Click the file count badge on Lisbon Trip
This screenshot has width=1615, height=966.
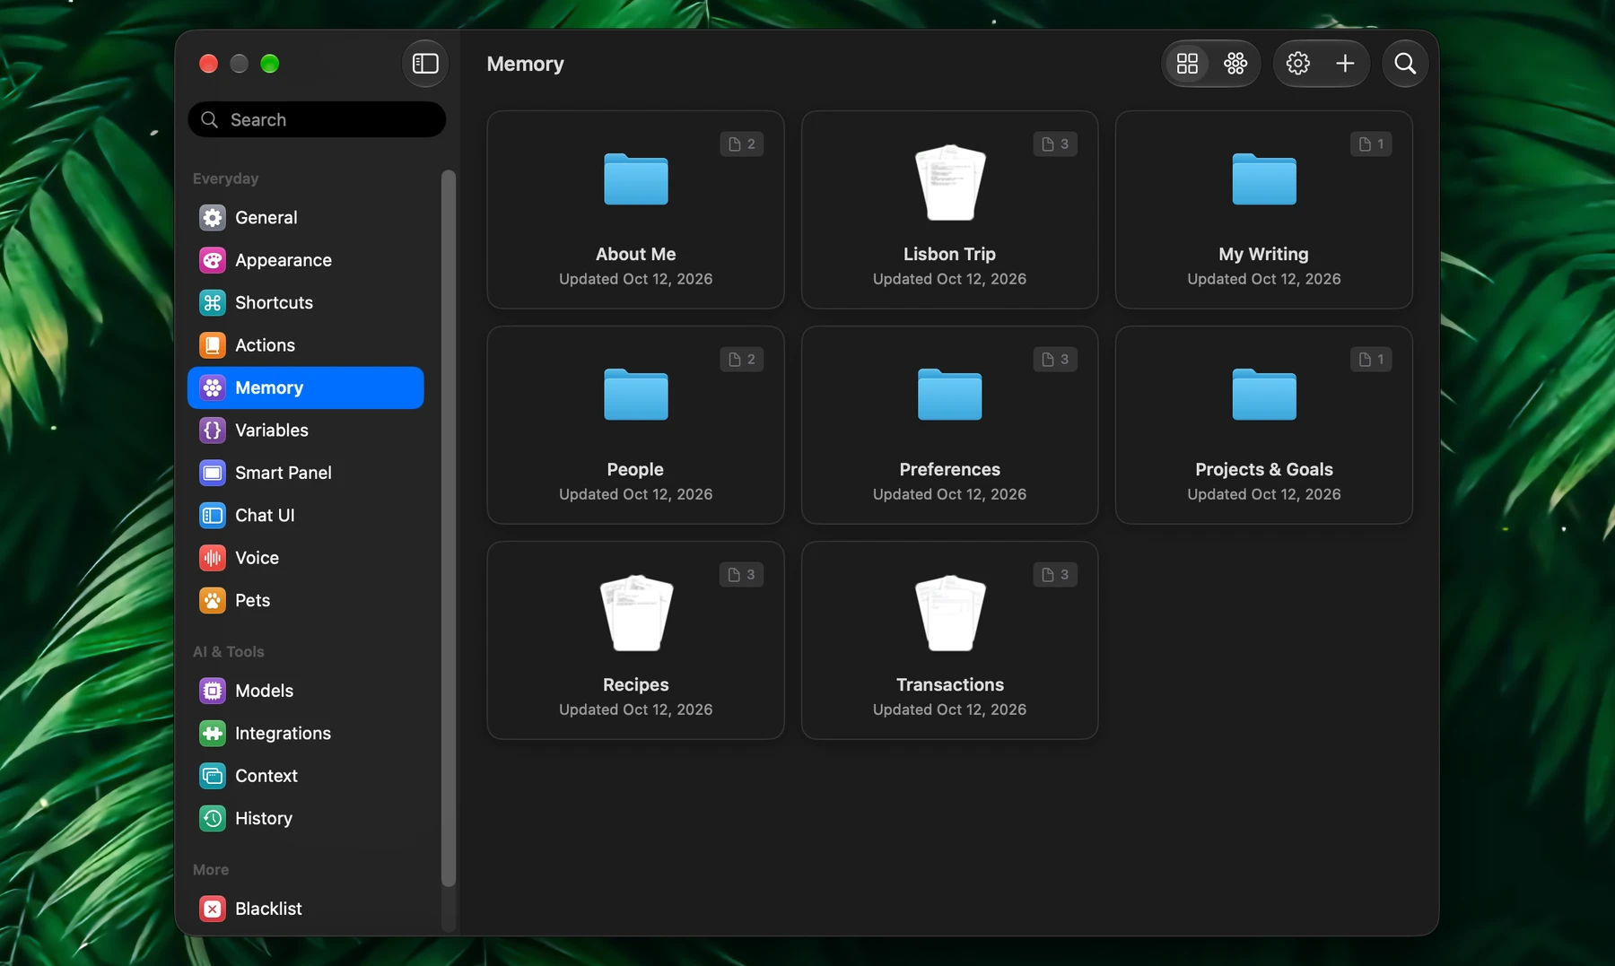[1055, 144]
